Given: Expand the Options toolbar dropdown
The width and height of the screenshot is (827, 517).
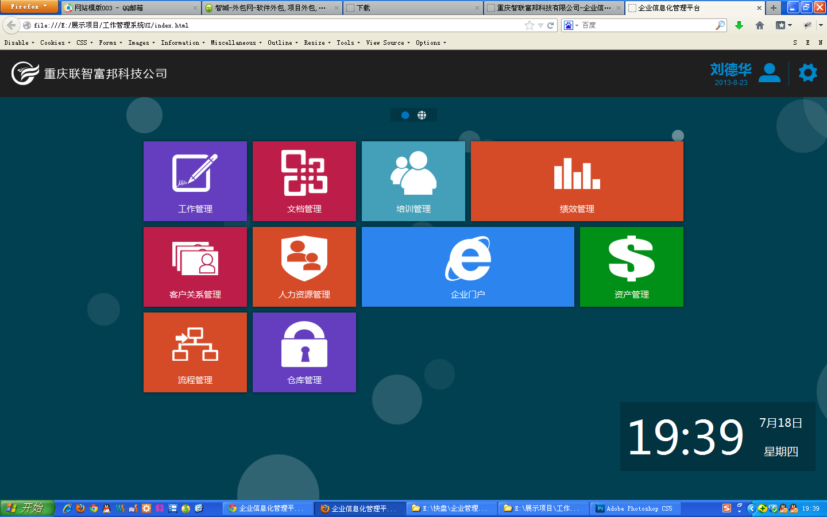Looking at the screenshot, I should click(x=431, y=43).
